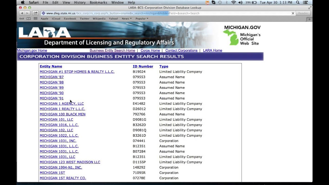
Task: Click the Michigan.gov official site logo
Action: 242,35
